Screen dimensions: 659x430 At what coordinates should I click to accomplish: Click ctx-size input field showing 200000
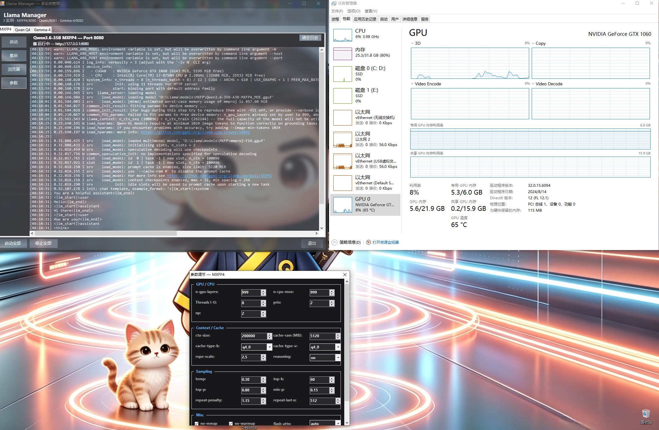tap(254, 336)
